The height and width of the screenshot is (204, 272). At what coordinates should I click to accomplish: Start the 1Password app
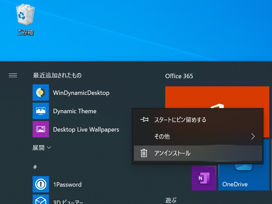41,184
